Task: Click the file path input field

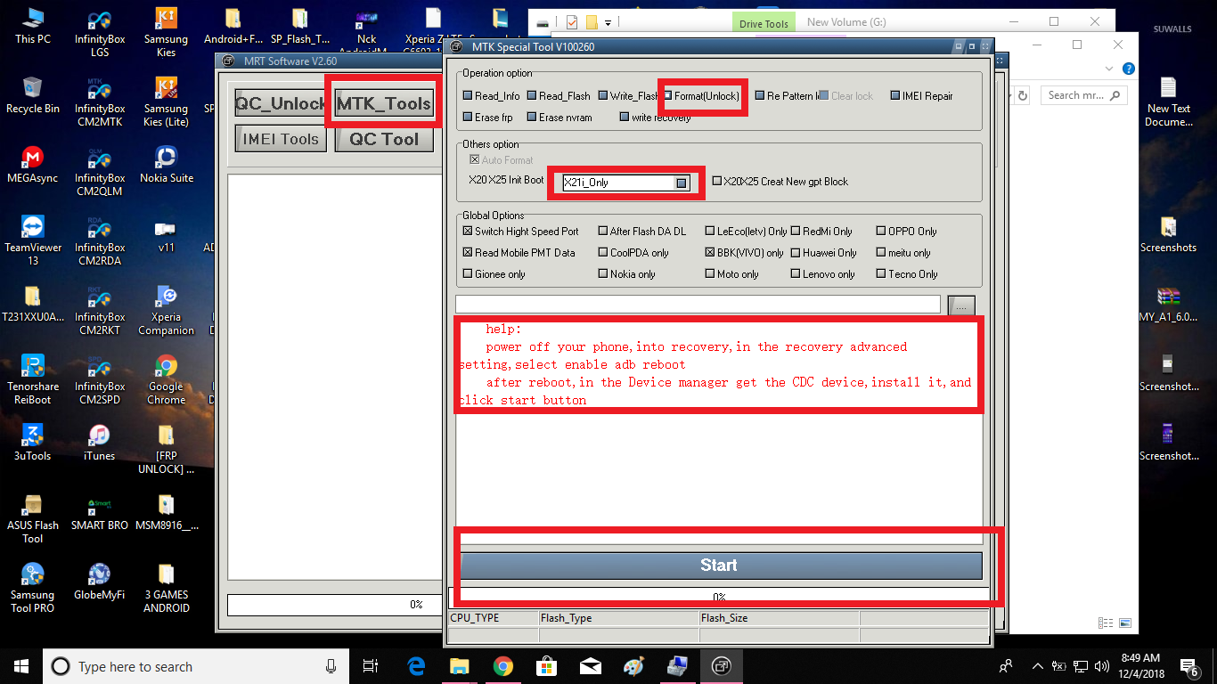Action: 698,305
